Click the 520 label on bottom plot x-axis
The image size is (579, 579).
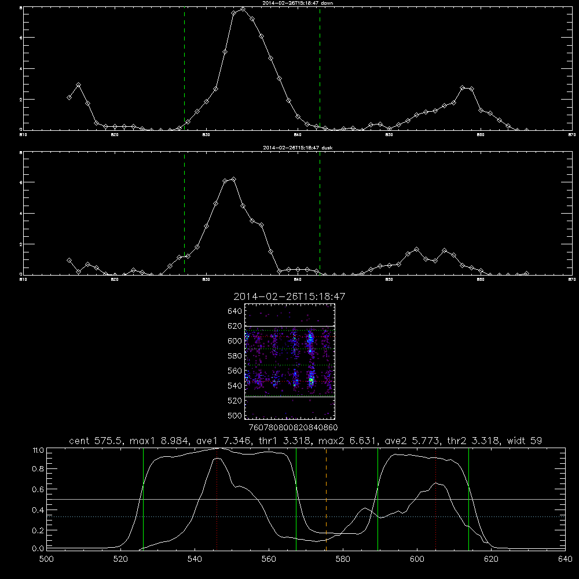(x=120, y=559)
